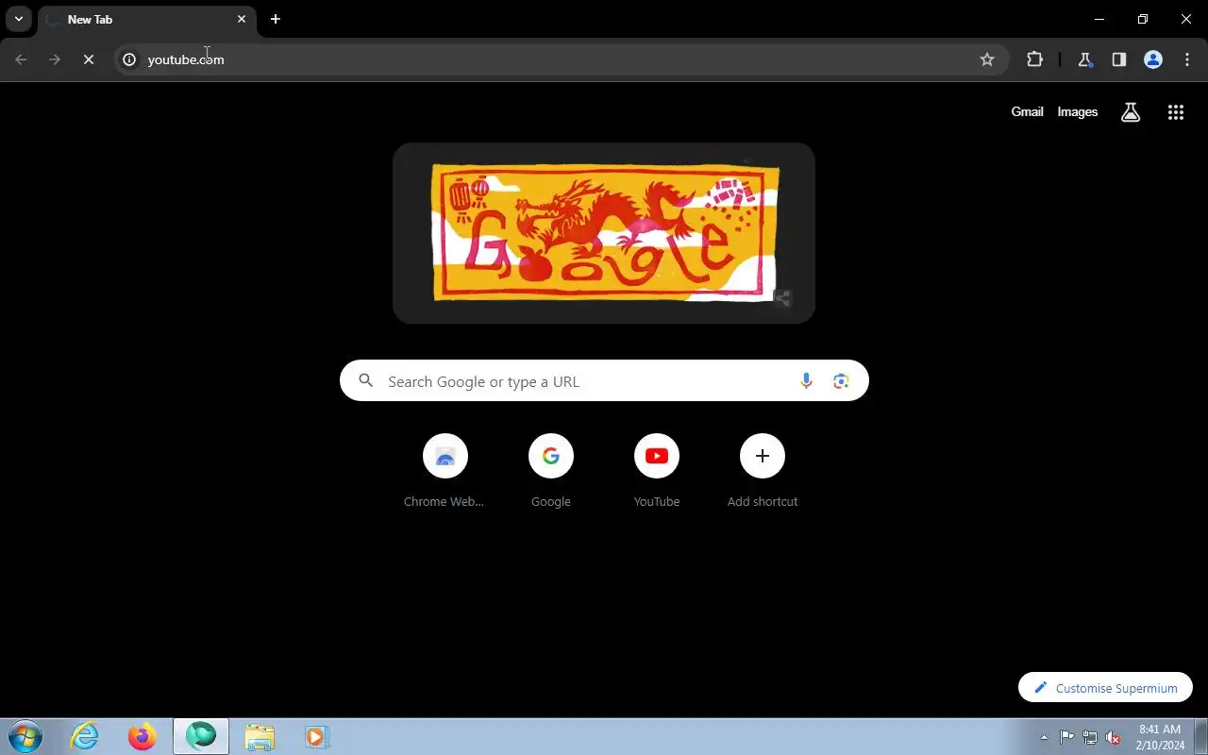Show hidden tray icons arrow
The width and height of the screenshot is (1208, 755).
(1044, 737)
